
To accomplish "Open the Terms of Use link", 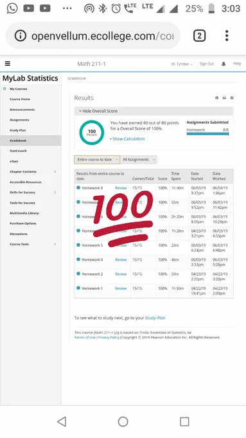I will [x=85, y=338].
